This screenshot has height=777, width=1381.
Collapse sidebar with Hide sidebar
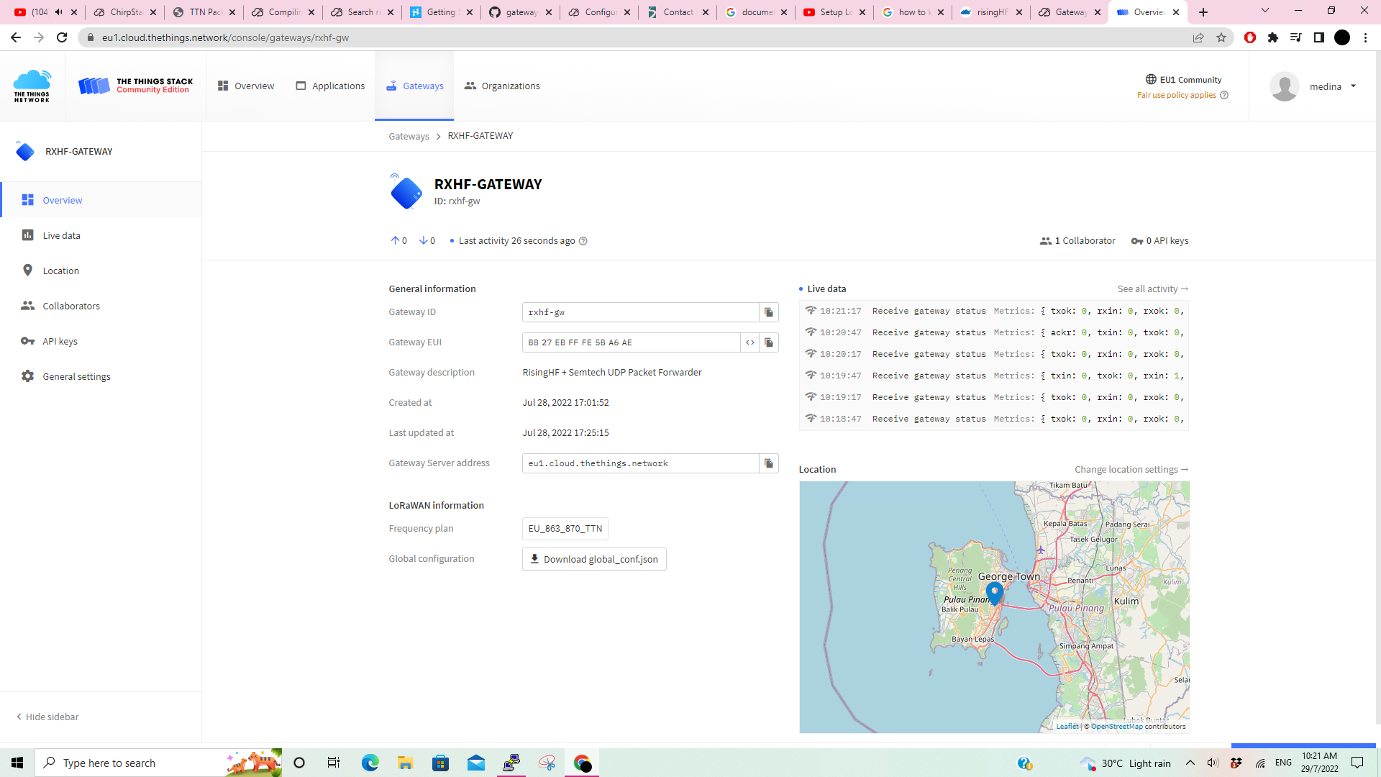pyautogui.click(x=47, y=717)
